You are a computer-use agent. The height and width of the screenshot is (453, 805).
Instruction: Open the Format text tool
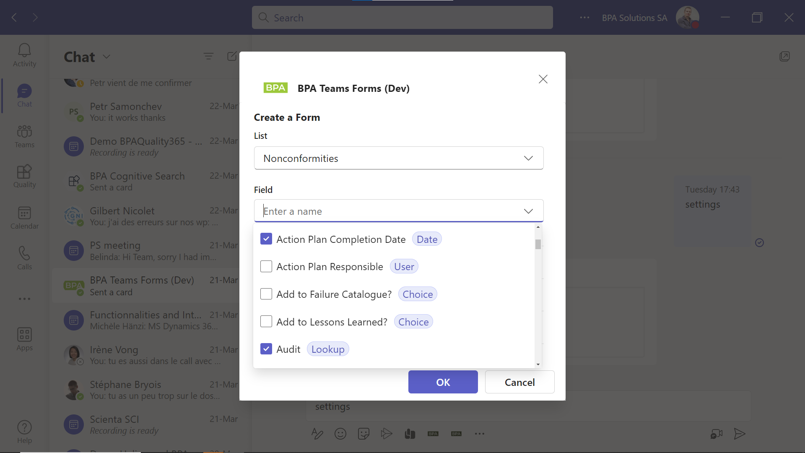coord(317,434)
